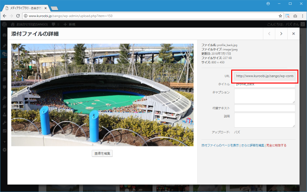Click the stadium attachment preview image

[x=102, y=95]
